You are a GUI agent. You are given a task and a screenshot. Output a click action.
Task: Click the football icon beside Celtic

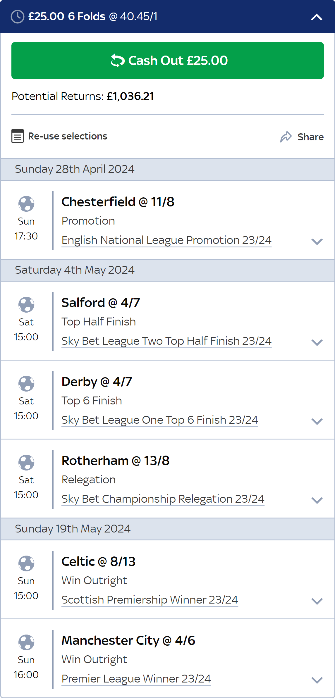point(26,563)
